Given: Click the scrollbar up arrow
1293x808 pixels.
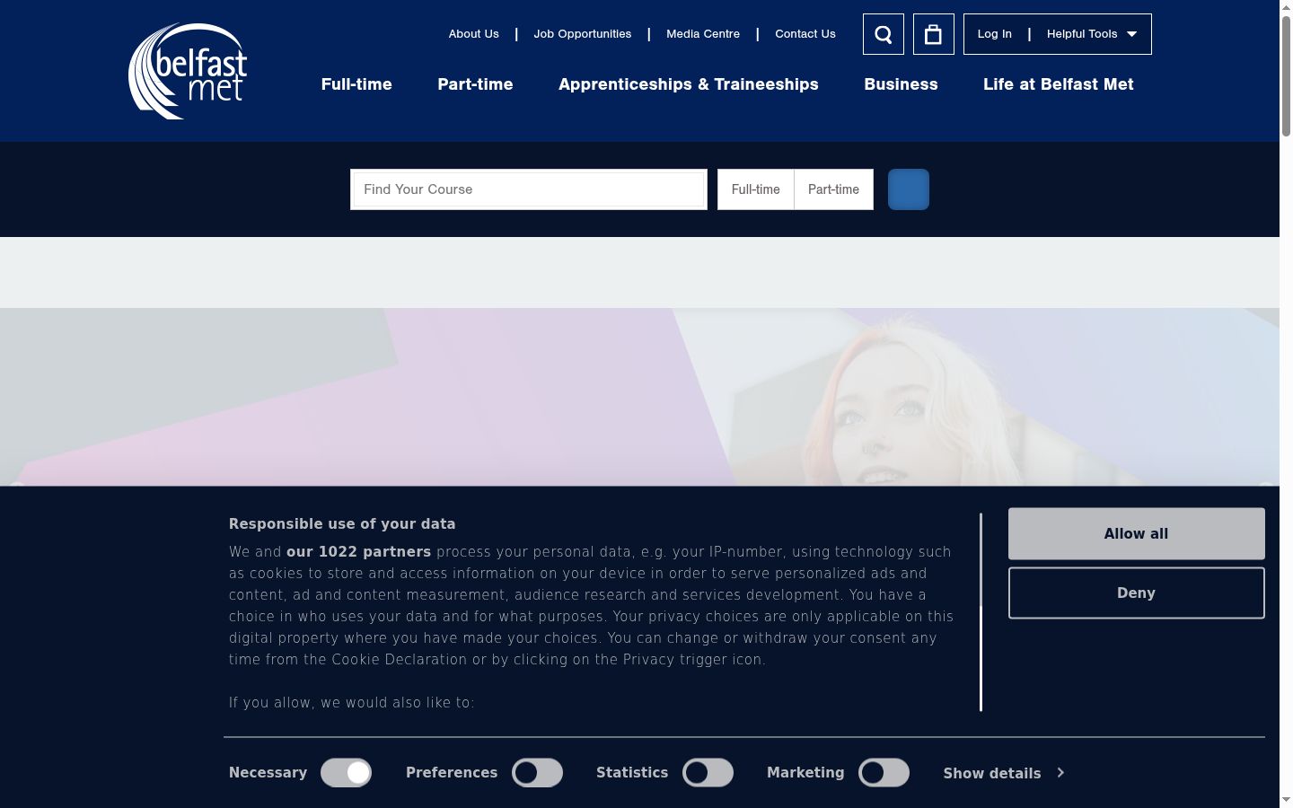Looking at the screenshot, I should pyautogui.click(x=1286, y=7).
